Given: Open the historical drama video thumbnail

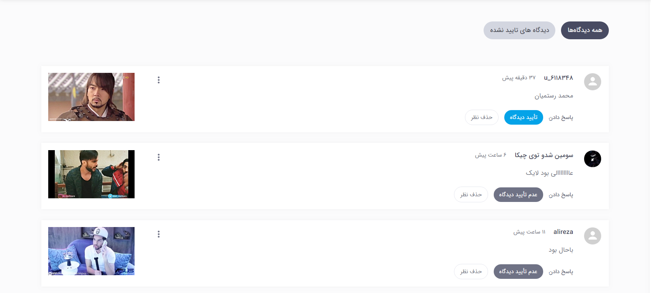Looking at the screenshot, I should (91, 97).
